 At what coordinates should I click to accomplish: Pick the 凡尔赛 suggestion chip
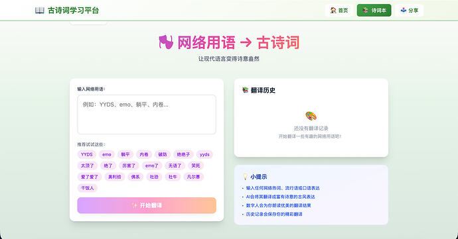pyautogui.click(x=193, y=177)
